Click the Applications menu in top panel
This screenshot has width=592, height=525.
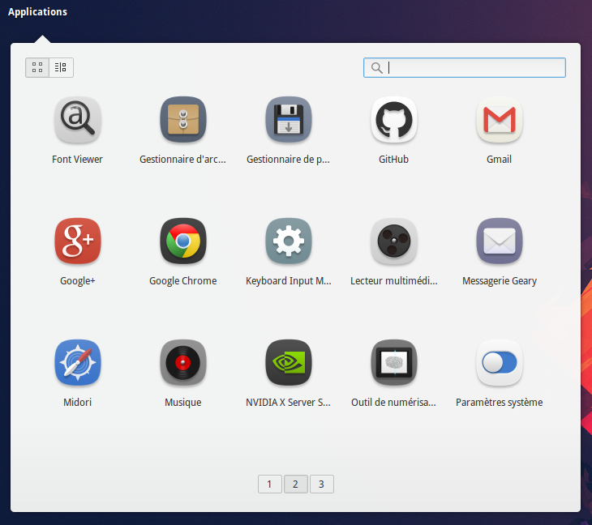pyautogui.click(x=37, y=12)
